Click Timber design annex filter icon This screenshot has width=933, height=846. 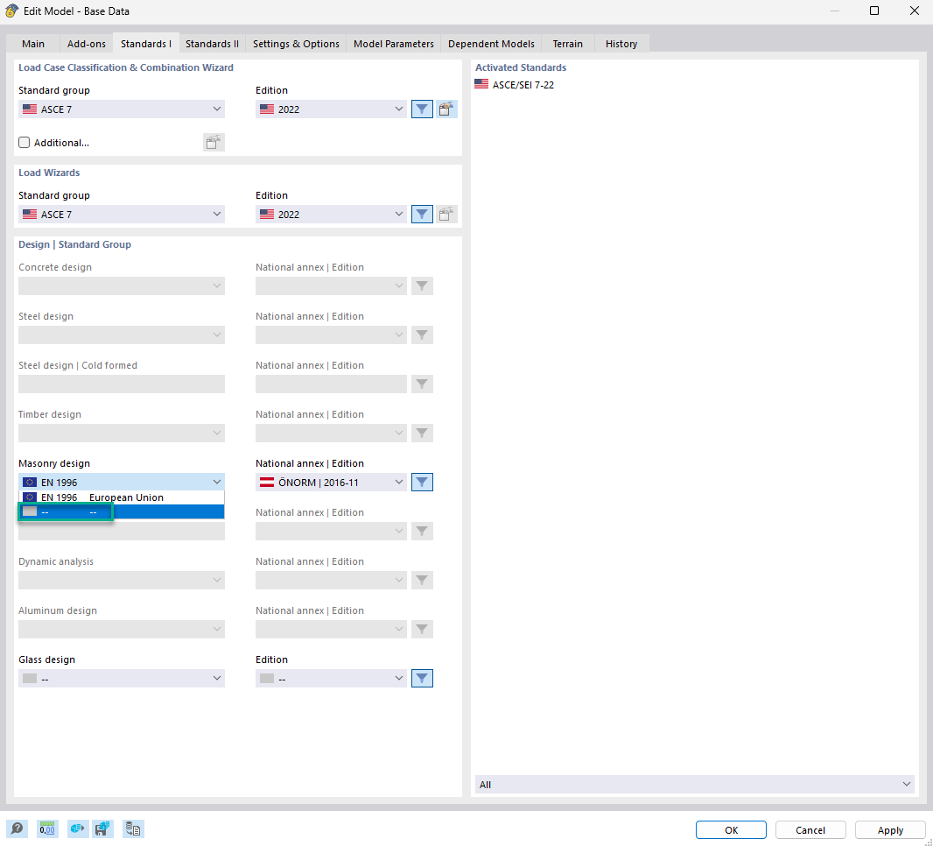(422, 433)
